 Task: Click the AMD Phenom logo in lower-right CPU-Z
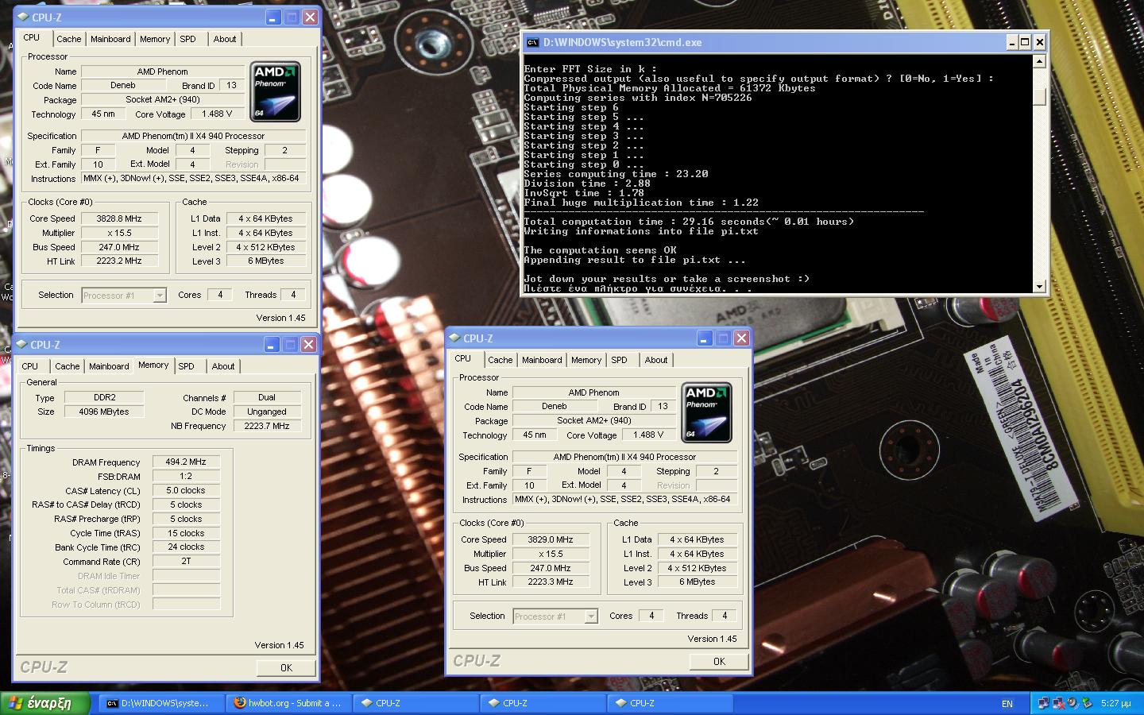click(706, 412)
